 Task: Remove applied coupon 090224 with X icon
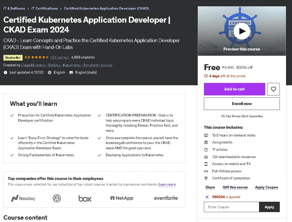click(207, 197)
